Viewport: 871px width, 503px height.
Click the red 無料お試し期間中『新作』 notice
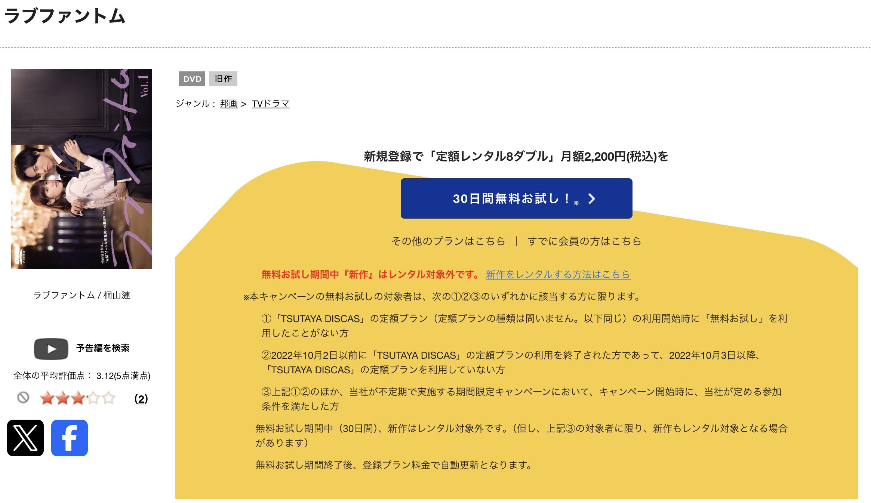click(x=371, y=274)
